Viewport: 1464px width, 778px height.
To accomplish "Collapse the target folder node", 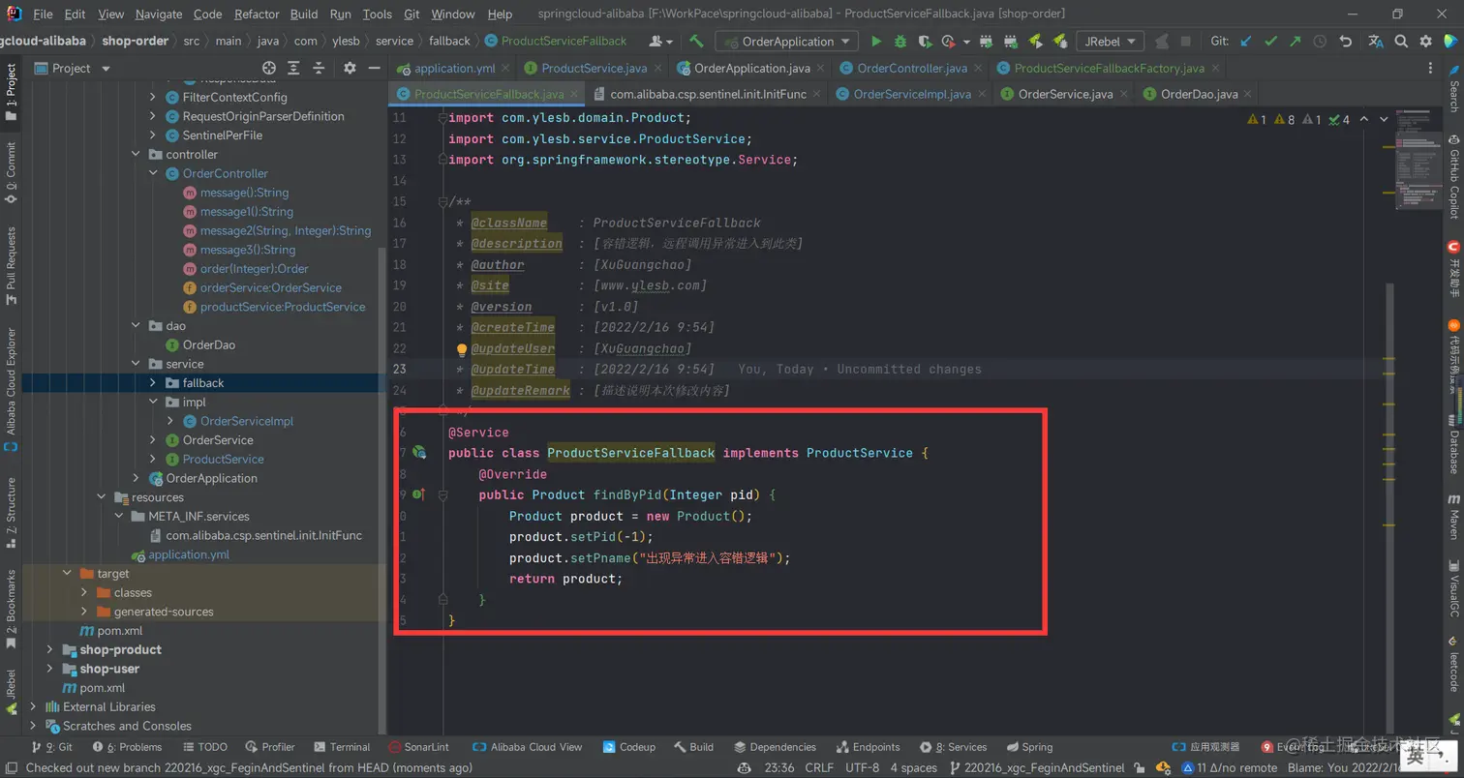I will [x=67, y=574].
